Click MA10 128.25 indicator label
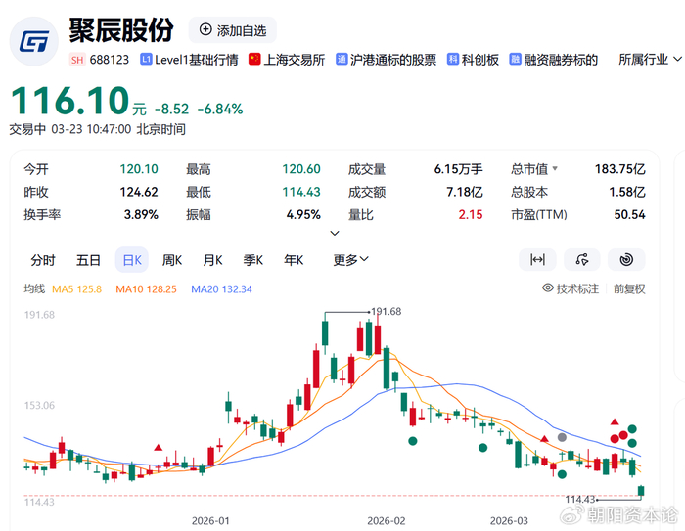The width and height of the screenshot is (685, 531). (x=147, y=289)
